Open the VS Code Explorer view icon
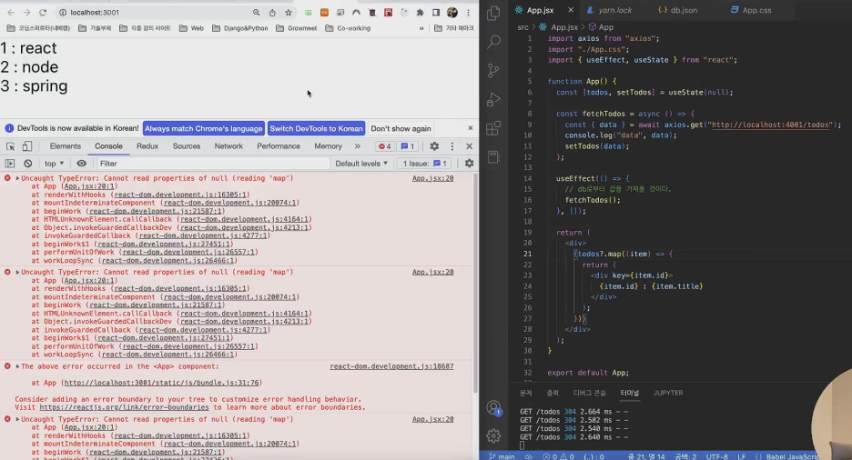This screenshot has width=852, height=460. tap(493, 13)
